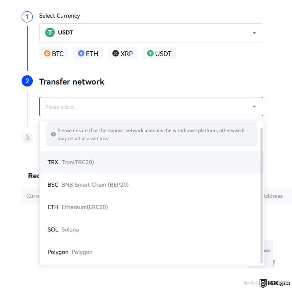
Task: Choose the ETH Ethereum(ERC20) network option
Action: coord(150,207)
